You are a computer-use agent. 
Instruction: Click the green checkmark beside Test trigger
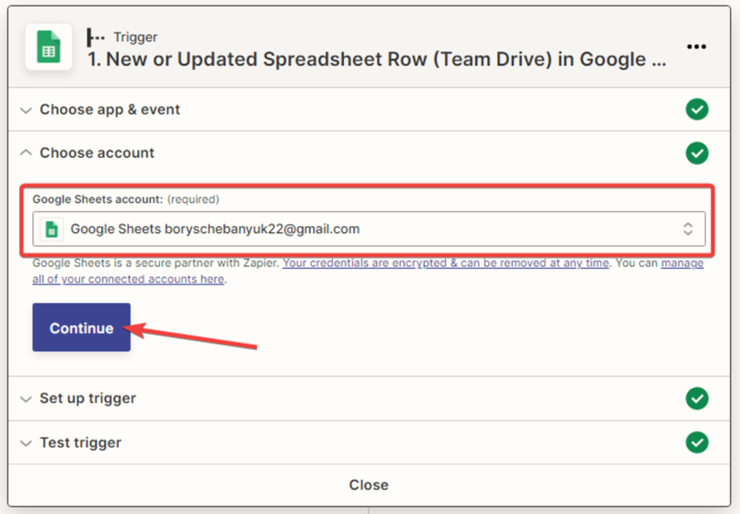697,442
